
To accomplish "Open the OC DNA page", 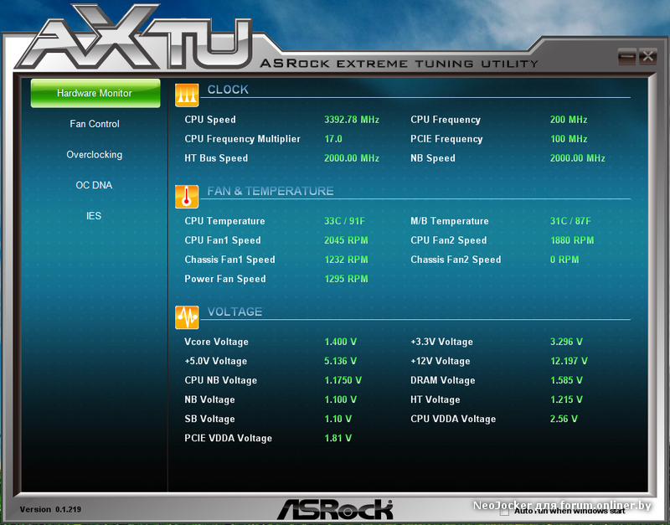I will [x=94, y=185].
